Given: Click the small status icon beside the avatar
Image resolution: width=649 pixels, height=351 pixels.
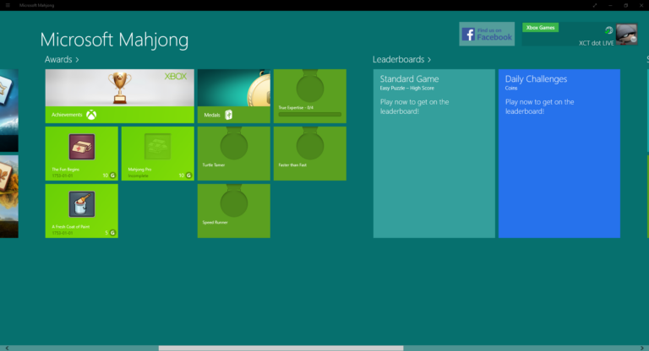Looking at the screenshot, I should 608,30.
